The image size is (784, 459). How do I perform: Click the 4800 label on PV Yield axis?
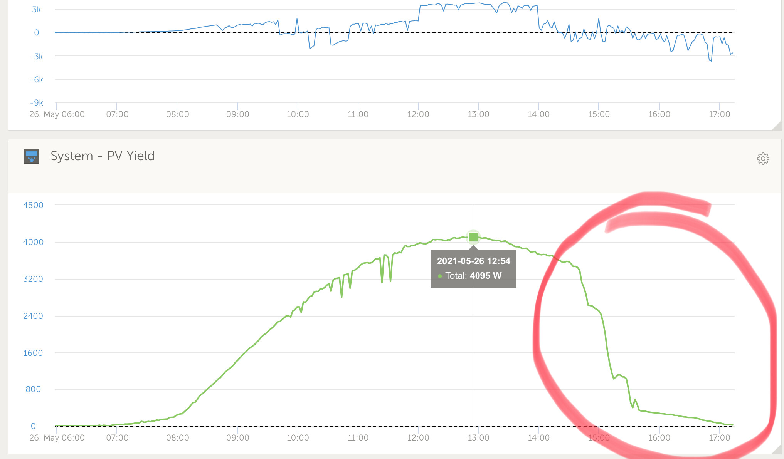pos(33,205)
